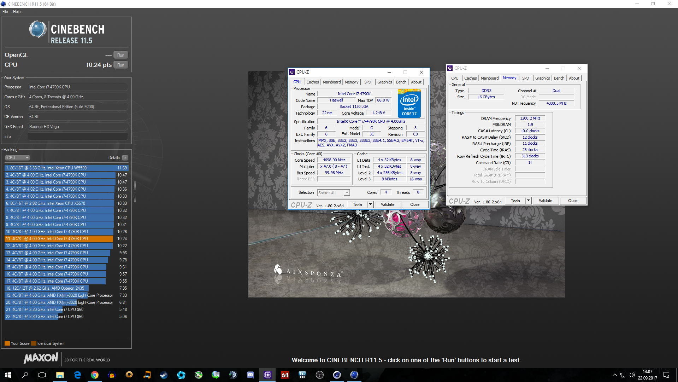Select the highlighted rank 11 score 10.24 row
Screen dimensions: 678x382
[66, 239]
